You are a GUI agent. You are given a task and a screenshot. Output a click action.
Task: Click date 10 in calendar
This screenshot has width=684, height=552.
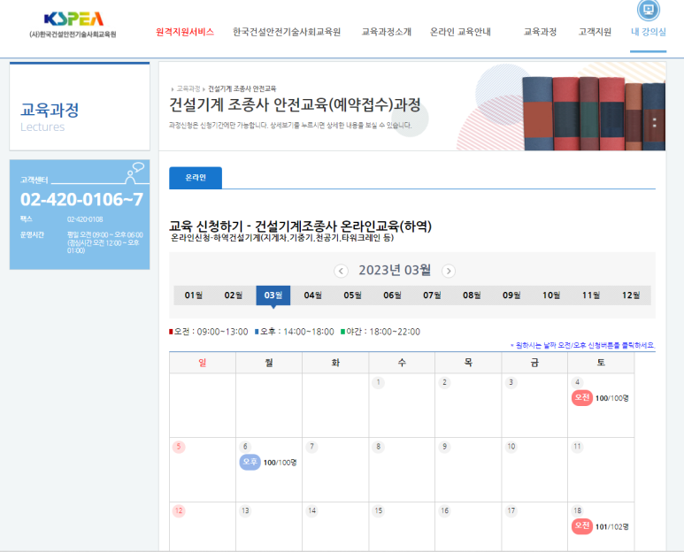click(x=511, y=447)
